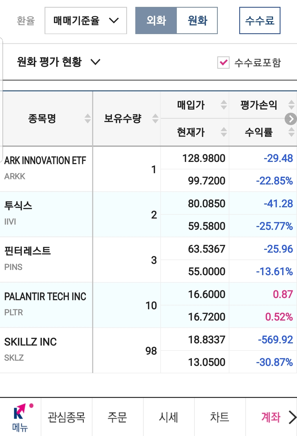This screenshot has height=436, width=297.
Task: Tap IIVI return rate -25.77%
Action: (274, 226)
